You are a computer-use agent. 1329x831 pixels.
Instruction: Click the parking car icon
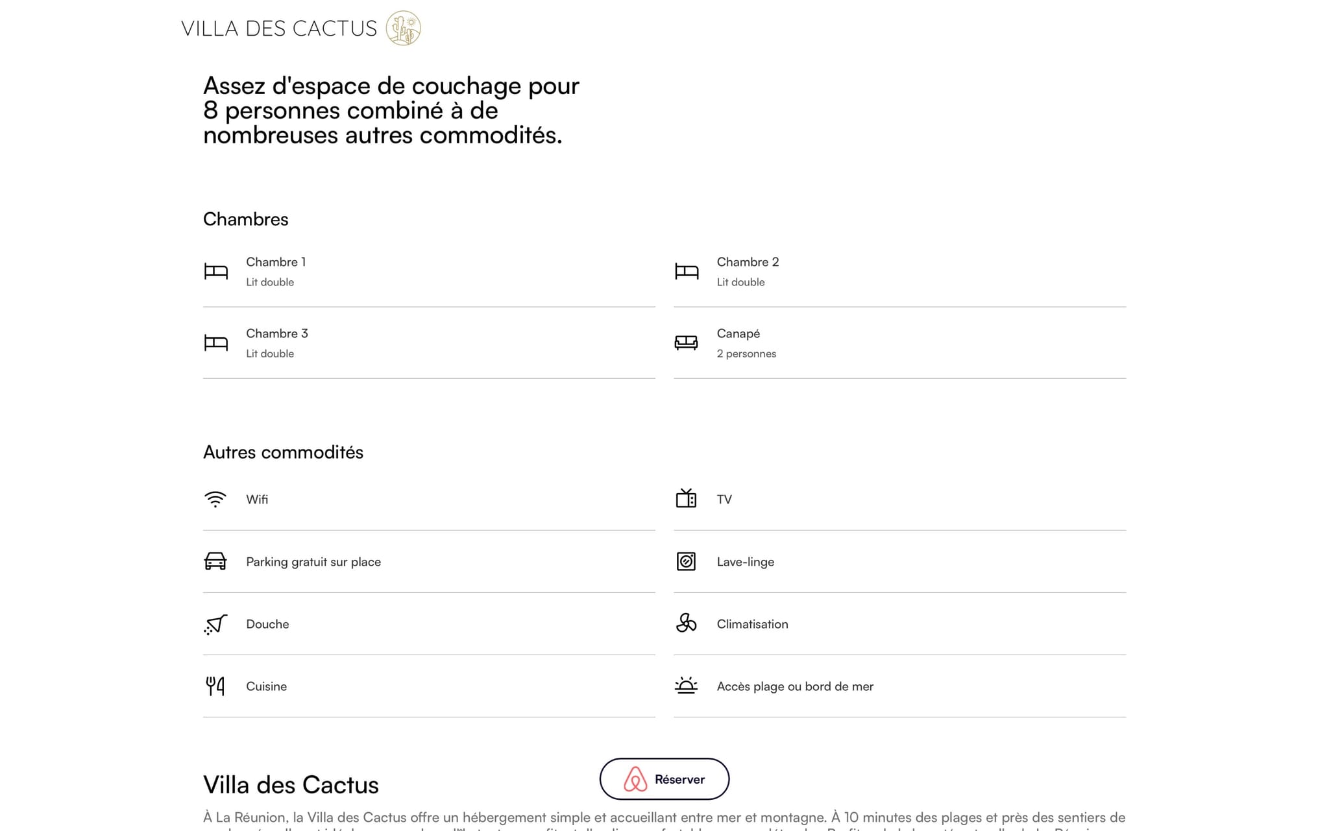coord(215,561)
